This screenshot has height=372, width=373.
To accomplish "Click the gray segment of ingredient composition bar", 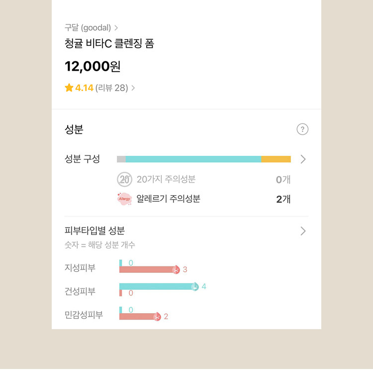I will tap(121, 159).
